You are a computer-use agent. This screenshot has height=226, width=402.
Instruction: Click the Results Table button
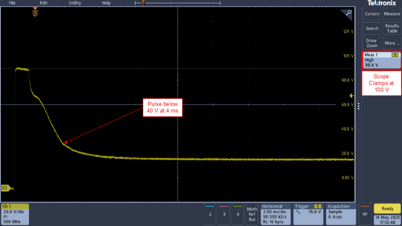[x=392, y=28]
